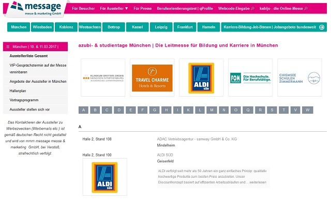331x202 pixels.
Task: Jump to letter R in alphabet index
Action: [260, 110]
